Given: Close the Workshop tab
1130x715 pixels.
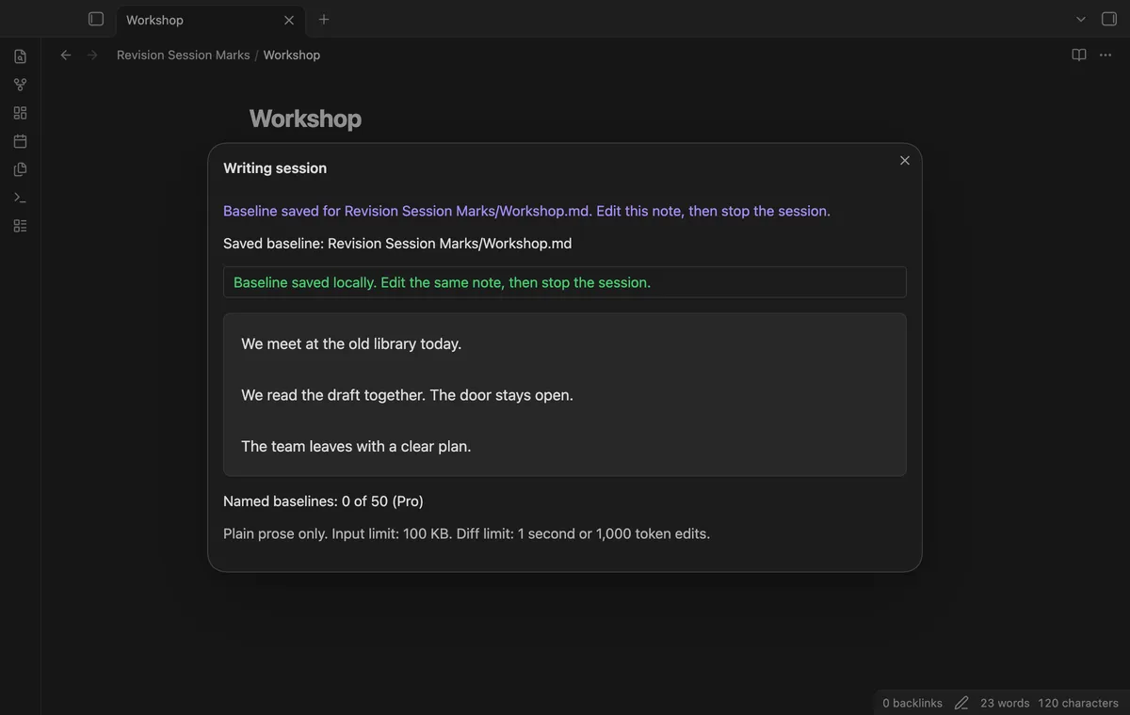Looking at the screenshot, I should pos(289,20).
